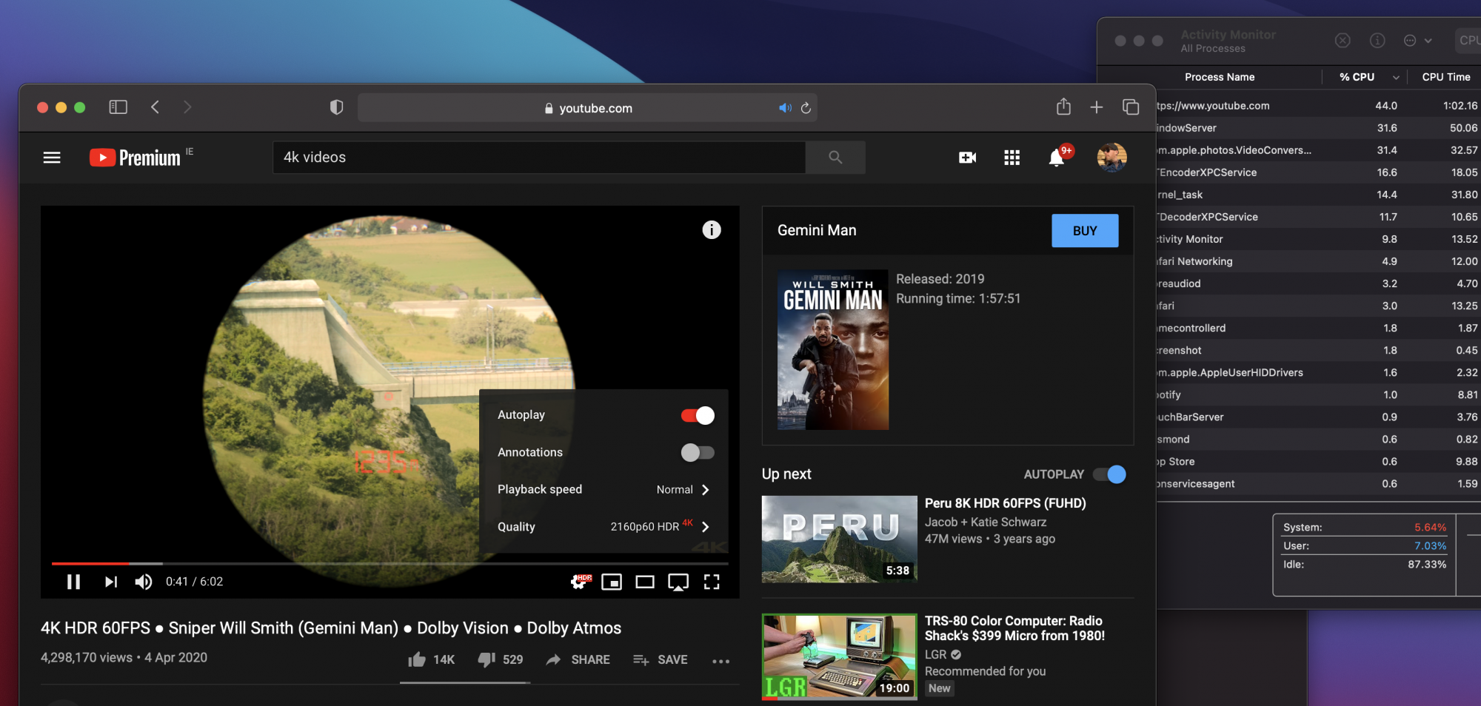Open more actions for the video

[x=721, y=660]
